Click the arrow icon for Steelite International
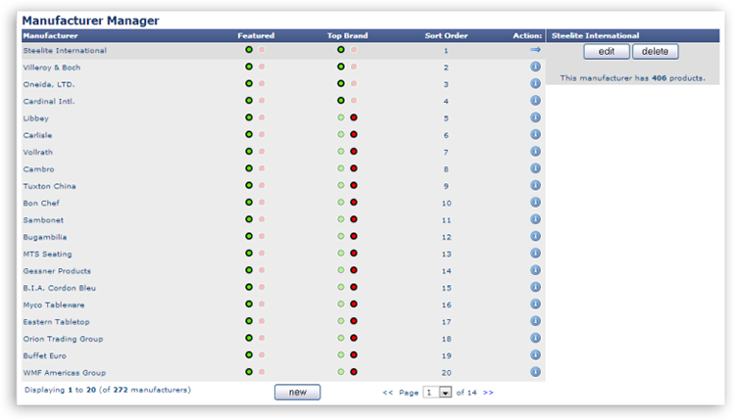 (x=535, y=50)
